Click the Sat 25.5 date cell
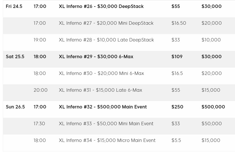235x155 pixels. [x=15, y=56]
